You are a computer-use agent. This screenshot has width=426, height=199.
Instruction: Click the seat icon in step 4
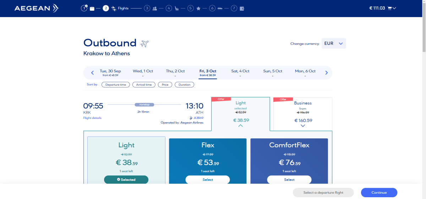(176, 9)
